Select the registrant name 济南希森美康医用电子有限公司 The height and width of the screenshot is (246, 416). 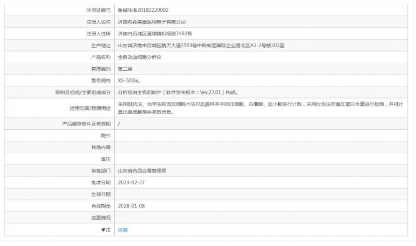[152, 22]
